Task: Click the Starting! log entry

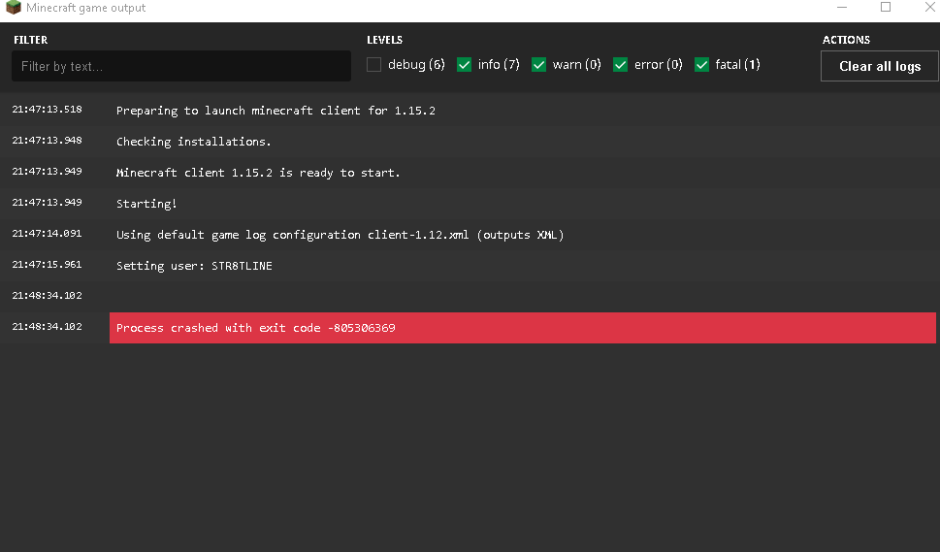Action: coord(146,204)
